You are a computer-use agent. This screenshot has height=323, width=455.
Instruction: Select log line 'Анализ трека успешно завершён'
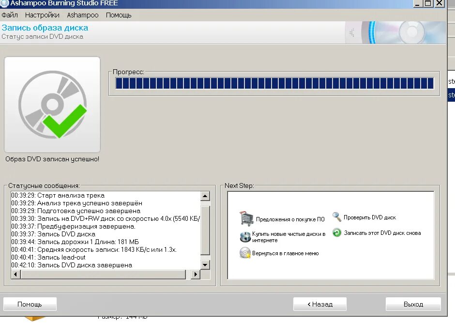coord(77,203)
